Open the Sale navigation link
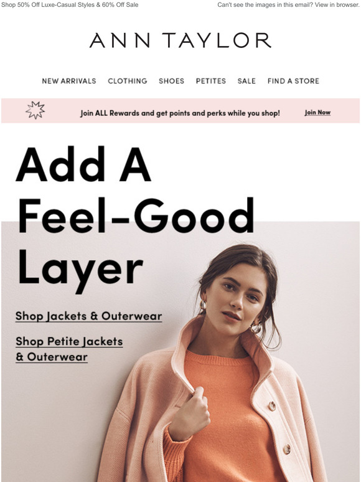361x482 pixels. (x=246, y=81)
